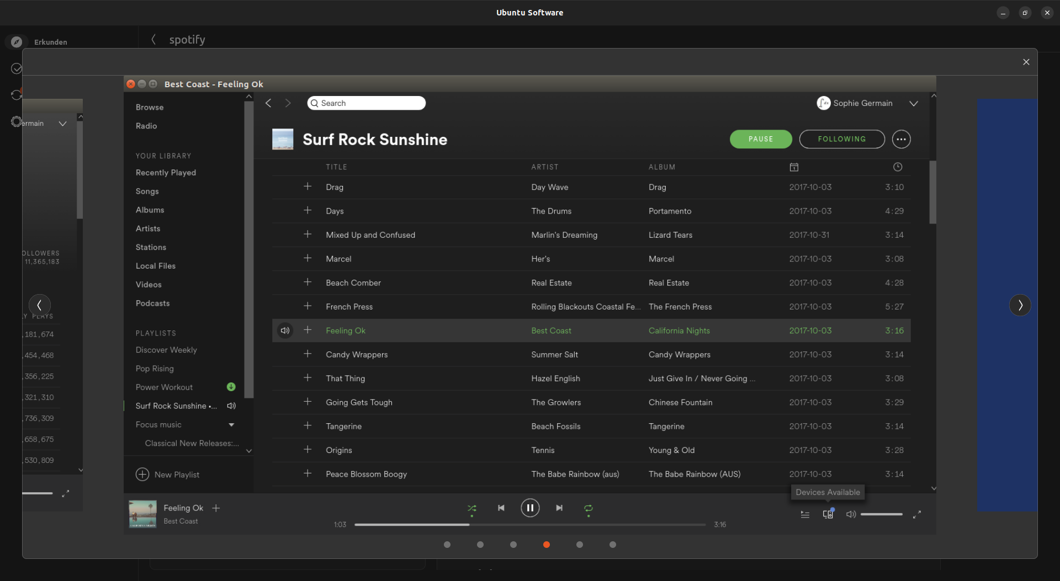Open Sophie Germain account dropdown
Image resolution: width=1060 pixels, height=581 pixels.
click(x=914, y=103)
